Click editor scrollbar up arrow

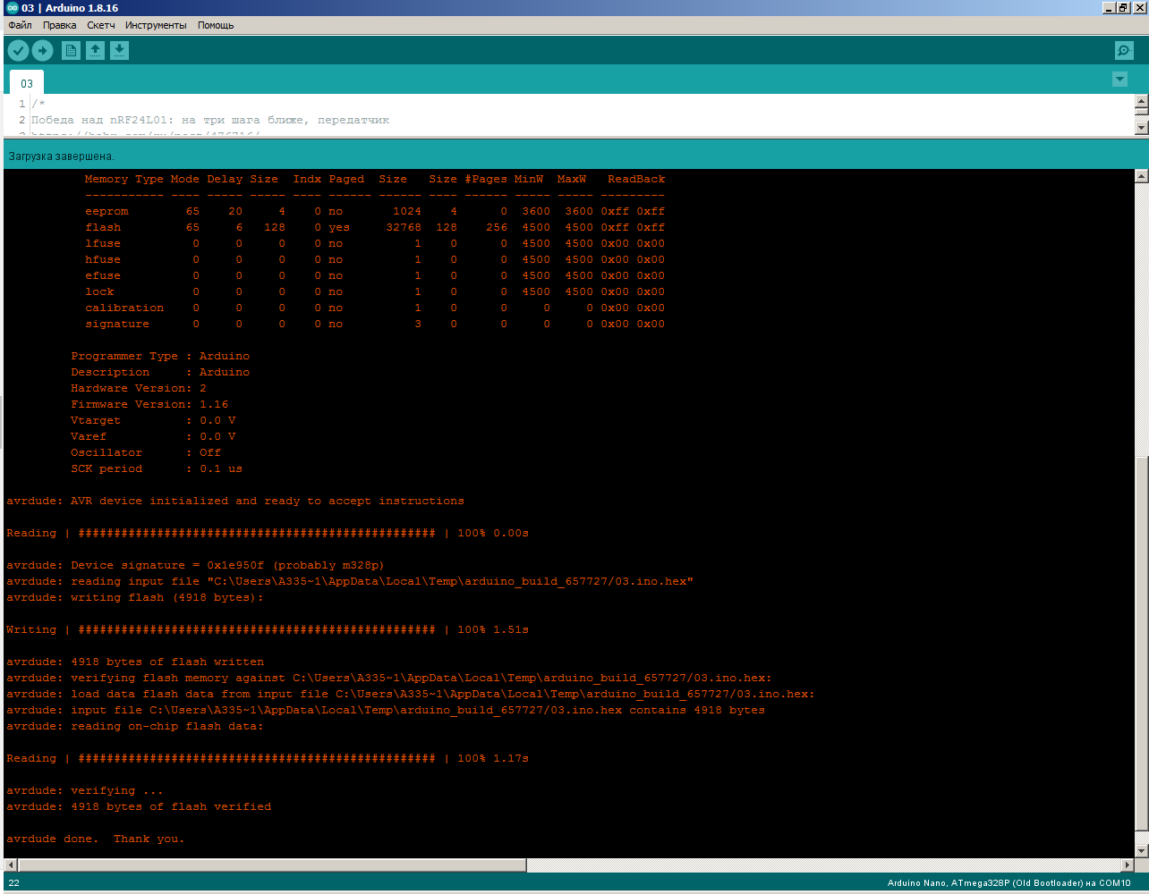point(1141,101)
